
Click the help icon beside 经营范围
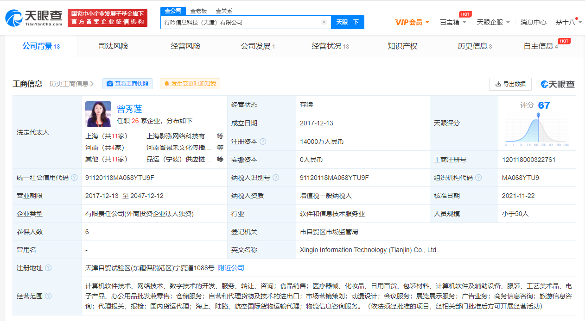point(48,296)
